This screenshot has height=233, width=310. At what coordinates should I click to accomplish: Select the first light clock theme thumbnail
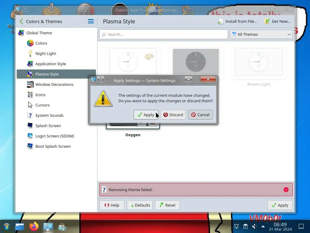(133, 62)
